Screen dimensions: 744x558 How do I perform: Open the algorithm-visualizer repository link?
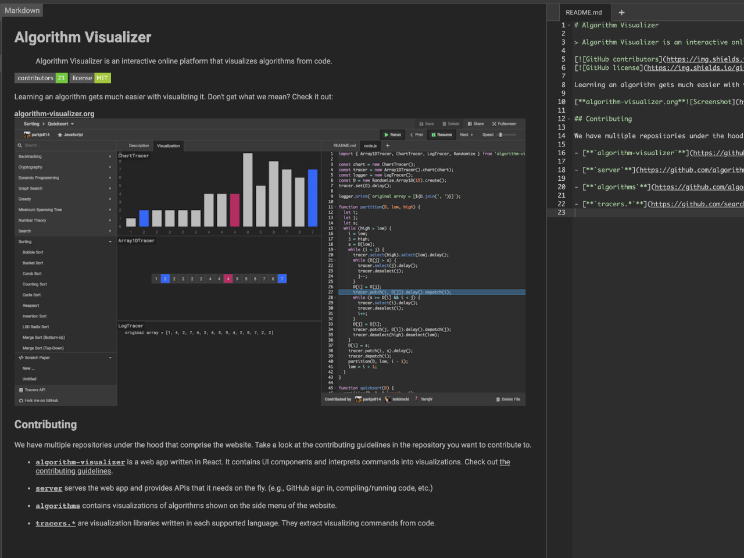click(x=80, y=462)
